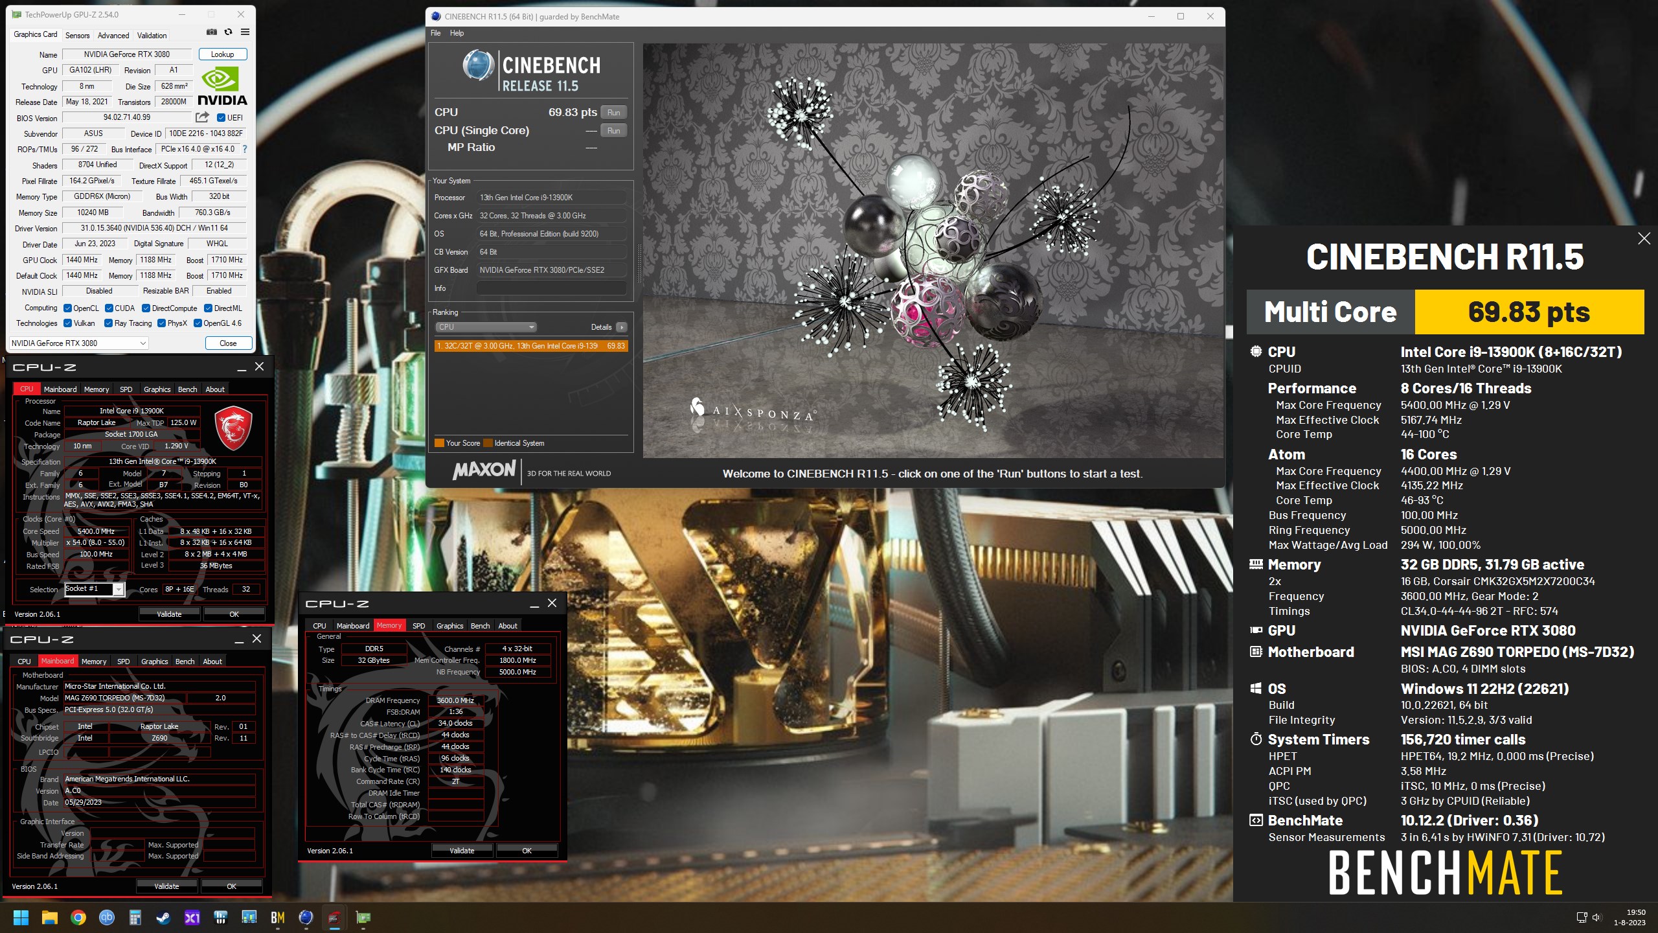This screenshot has height=933, width=1658.
Task: Open Steam from the taskbar
Action: (164, 917)
